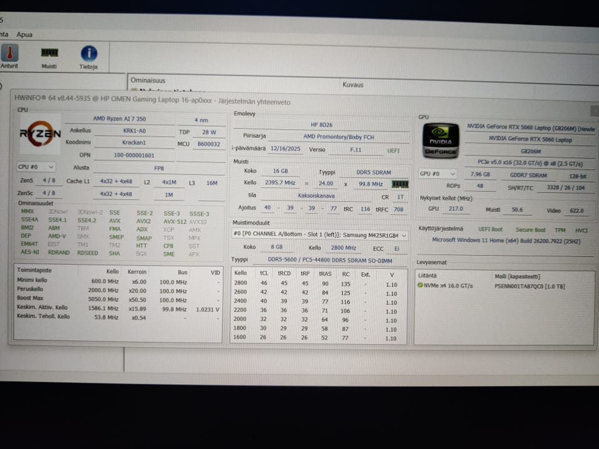Open the Muisti memory chip icon

click(x=49, y=52)
